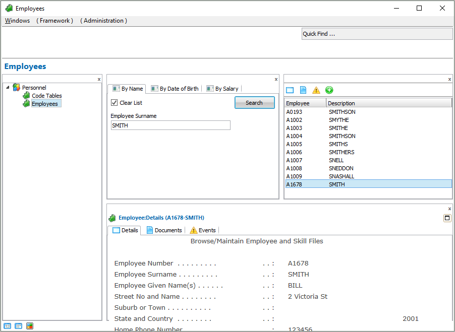The width and height of the screenshot is (455, 332).
Task: Click the colored grid status bar icon
Action: coord(30,326)
